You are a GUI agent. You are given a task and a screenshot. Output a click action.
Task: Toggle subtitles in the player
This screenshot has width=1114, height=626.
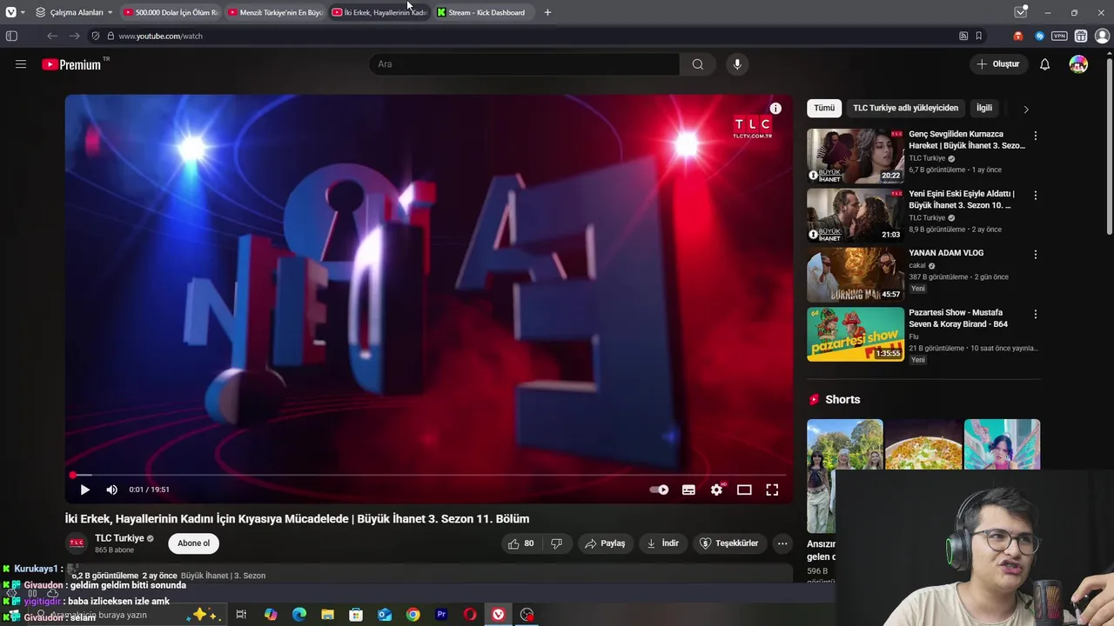(688, 489)
